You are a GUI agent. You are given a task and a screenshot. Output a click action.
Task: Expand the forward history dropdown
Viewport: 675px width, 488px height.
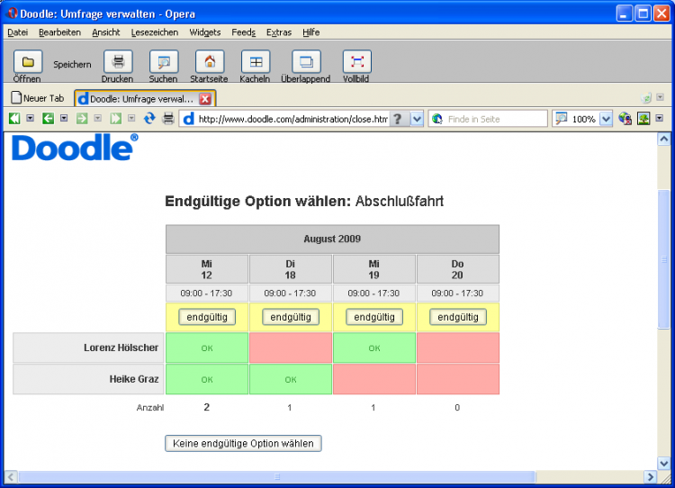(x=98, y=118)
